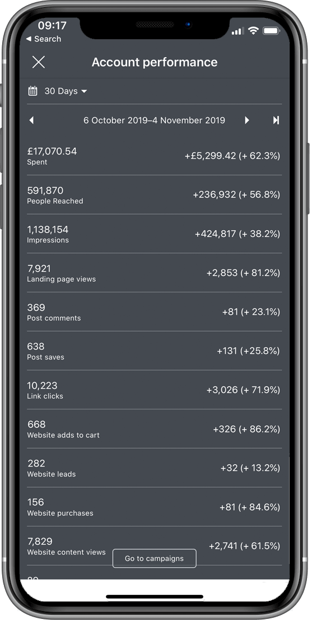The image size is (312, 620).
Task: Tap the Impressions metric row
Action: coord(154,234)
